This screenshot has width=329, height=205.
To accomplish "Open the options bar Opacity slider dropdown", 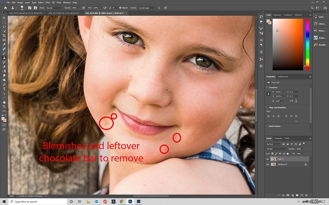I will [79, 8].
